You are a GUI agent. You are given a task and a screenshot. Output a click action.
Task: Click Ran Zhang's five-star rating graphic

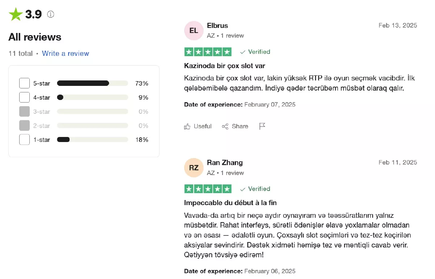coord(208,189)
